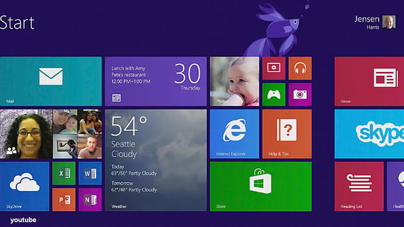Open Internet Explorer tile
This screenshot has height=227, width=404.
[x=234, y=134]
